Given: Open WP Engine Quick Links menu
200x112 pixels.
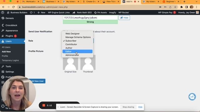Looking at the screenshot, I should (59, 12).
